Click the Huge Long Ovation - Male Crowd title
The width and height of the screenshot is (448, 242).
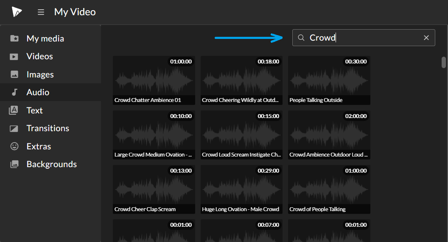241,209
